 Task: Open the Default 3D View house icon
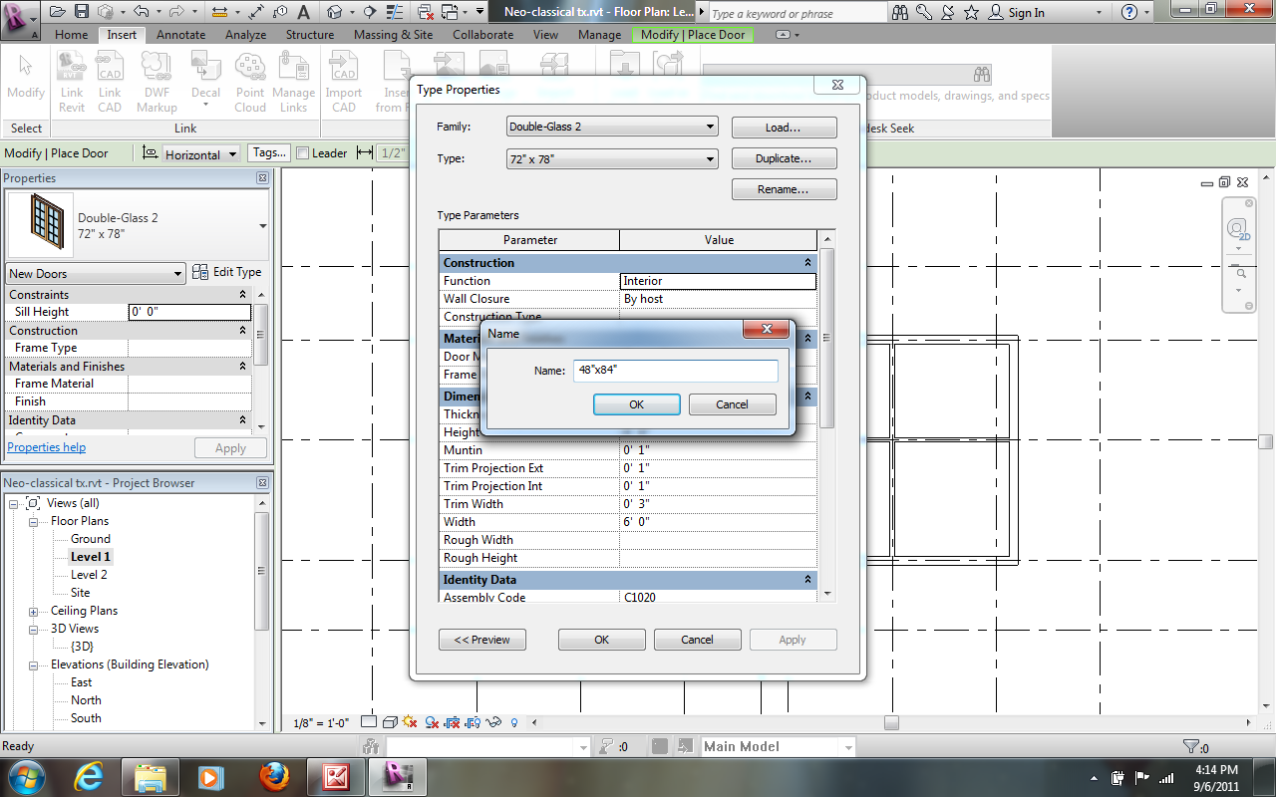[336, 12]
